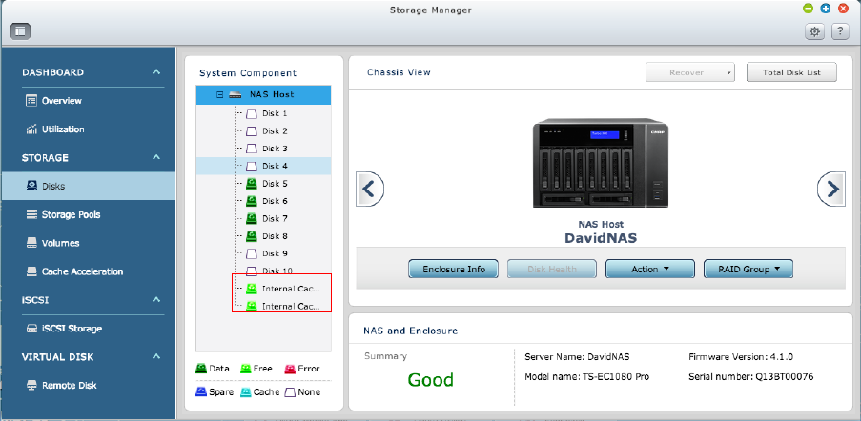Viewport: 861px width, 421px height.
Task: Click the Serial number Q13BT00076 text
Action: 750,377
